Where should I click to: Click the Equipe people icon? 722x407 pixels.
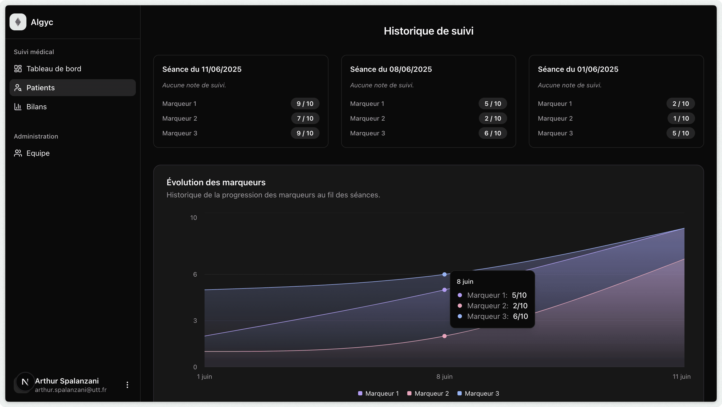[x=18, y=153]
